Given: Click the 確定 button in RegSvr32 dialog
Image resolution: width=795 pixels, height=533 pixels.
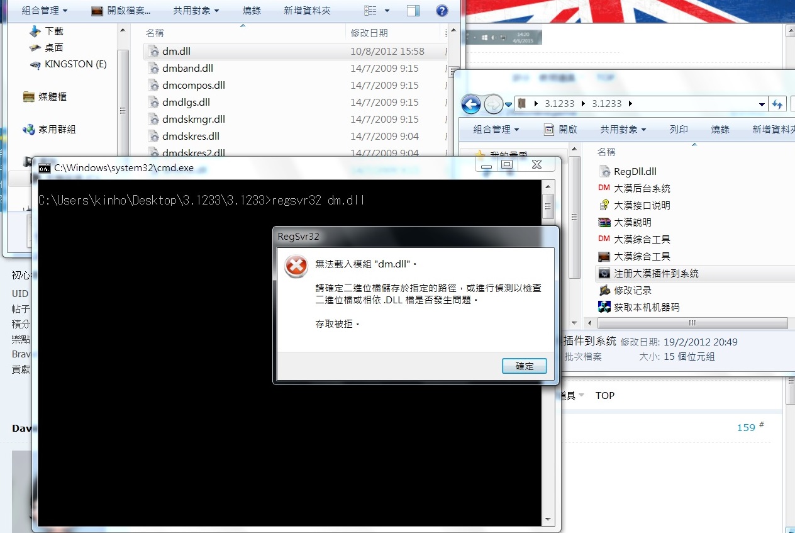Looking at the screenshot, I should (x=525, y=366).
